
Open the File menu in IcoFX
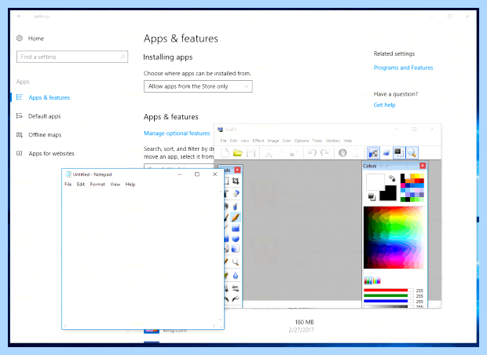click(x=223, y=141)
